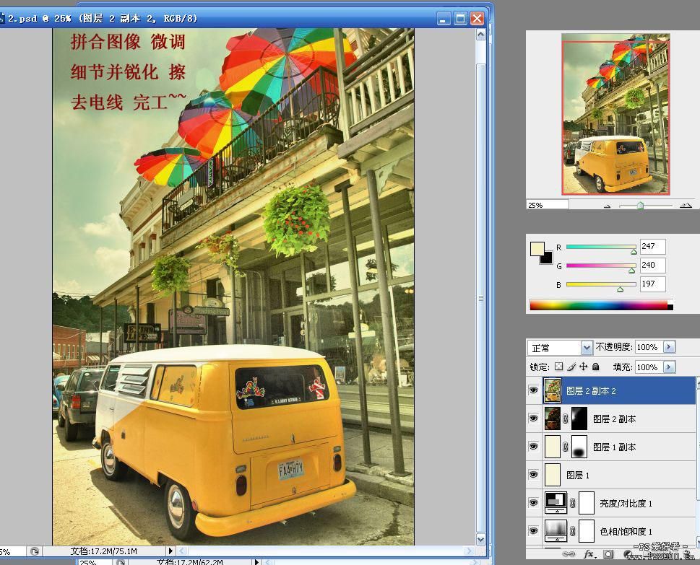Image resolution: width=700 pixels, height=565 pixels.
Task: Click the 色相/饱和度 1 adjustment thumbnail
Action: click(556, 530)
